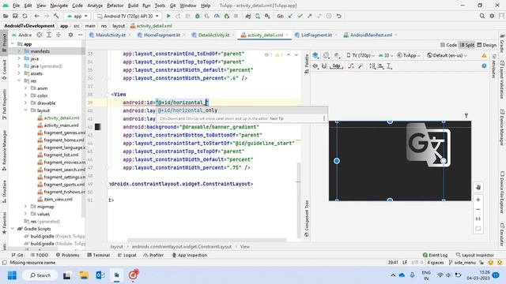Click the Sync/reload files icon

(25, 16)
